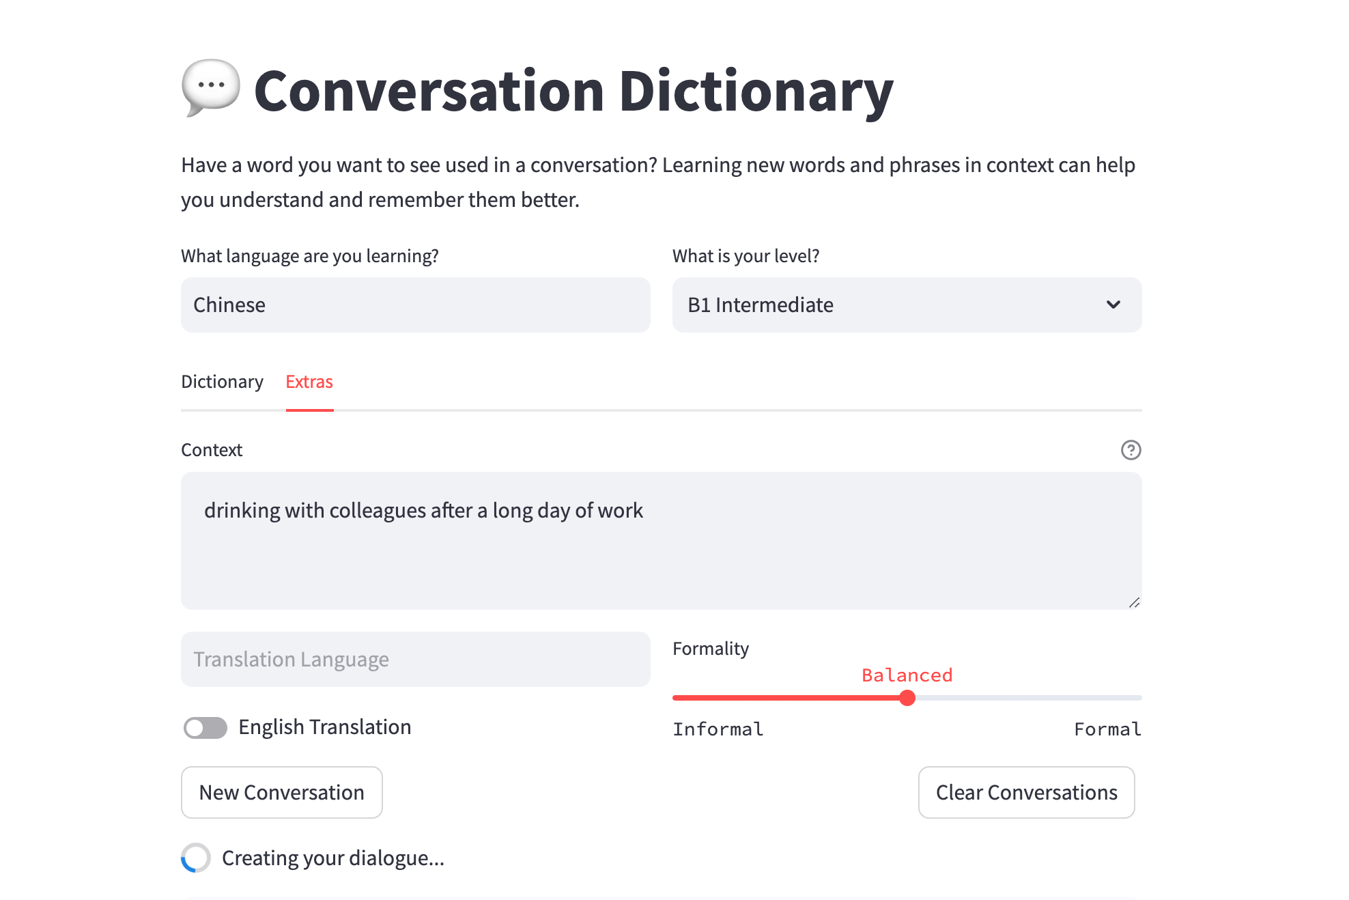Switch to the Dictionary tab
1349x900 pixels.
(222, 382)
